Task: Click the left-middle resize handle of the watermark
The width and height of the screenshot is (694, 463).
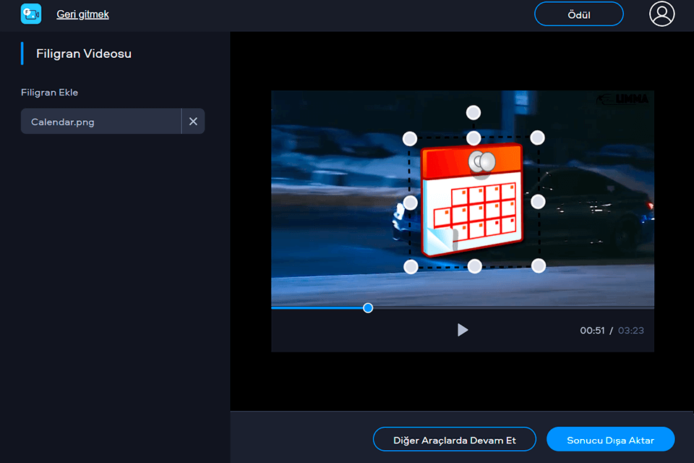Action: tap(411, 202)
